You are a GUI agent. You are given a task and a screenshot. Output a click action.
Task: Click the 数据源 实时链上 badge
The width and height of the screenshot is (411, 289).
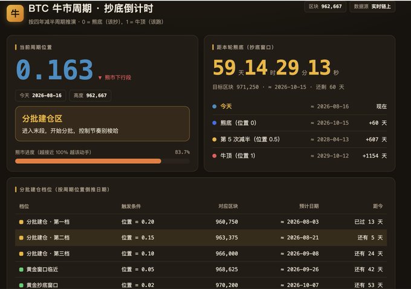(x=372, y=7)
